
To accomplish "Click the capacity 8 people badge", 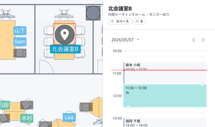I will (x=139, y=22).
